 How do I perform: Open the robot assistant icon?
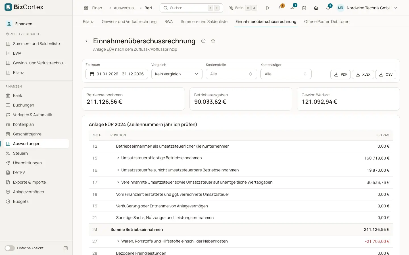click(316, 8)
